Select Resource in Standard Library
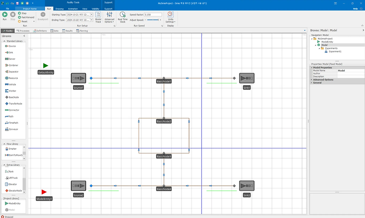365x218 pixels. point(11,78)
